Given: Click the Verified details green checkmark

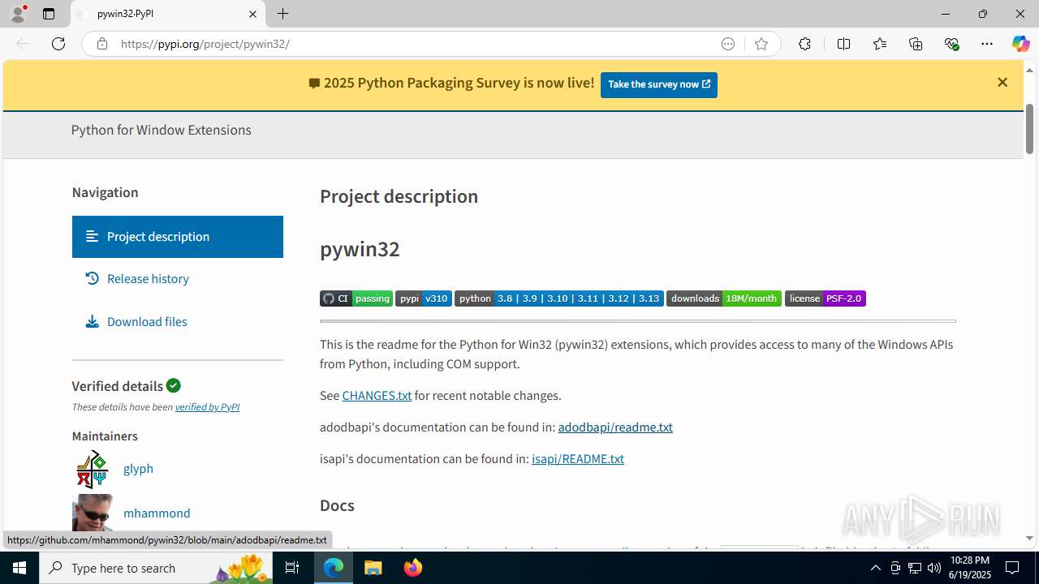Looking at the screenshot, I should pos(174,385).
